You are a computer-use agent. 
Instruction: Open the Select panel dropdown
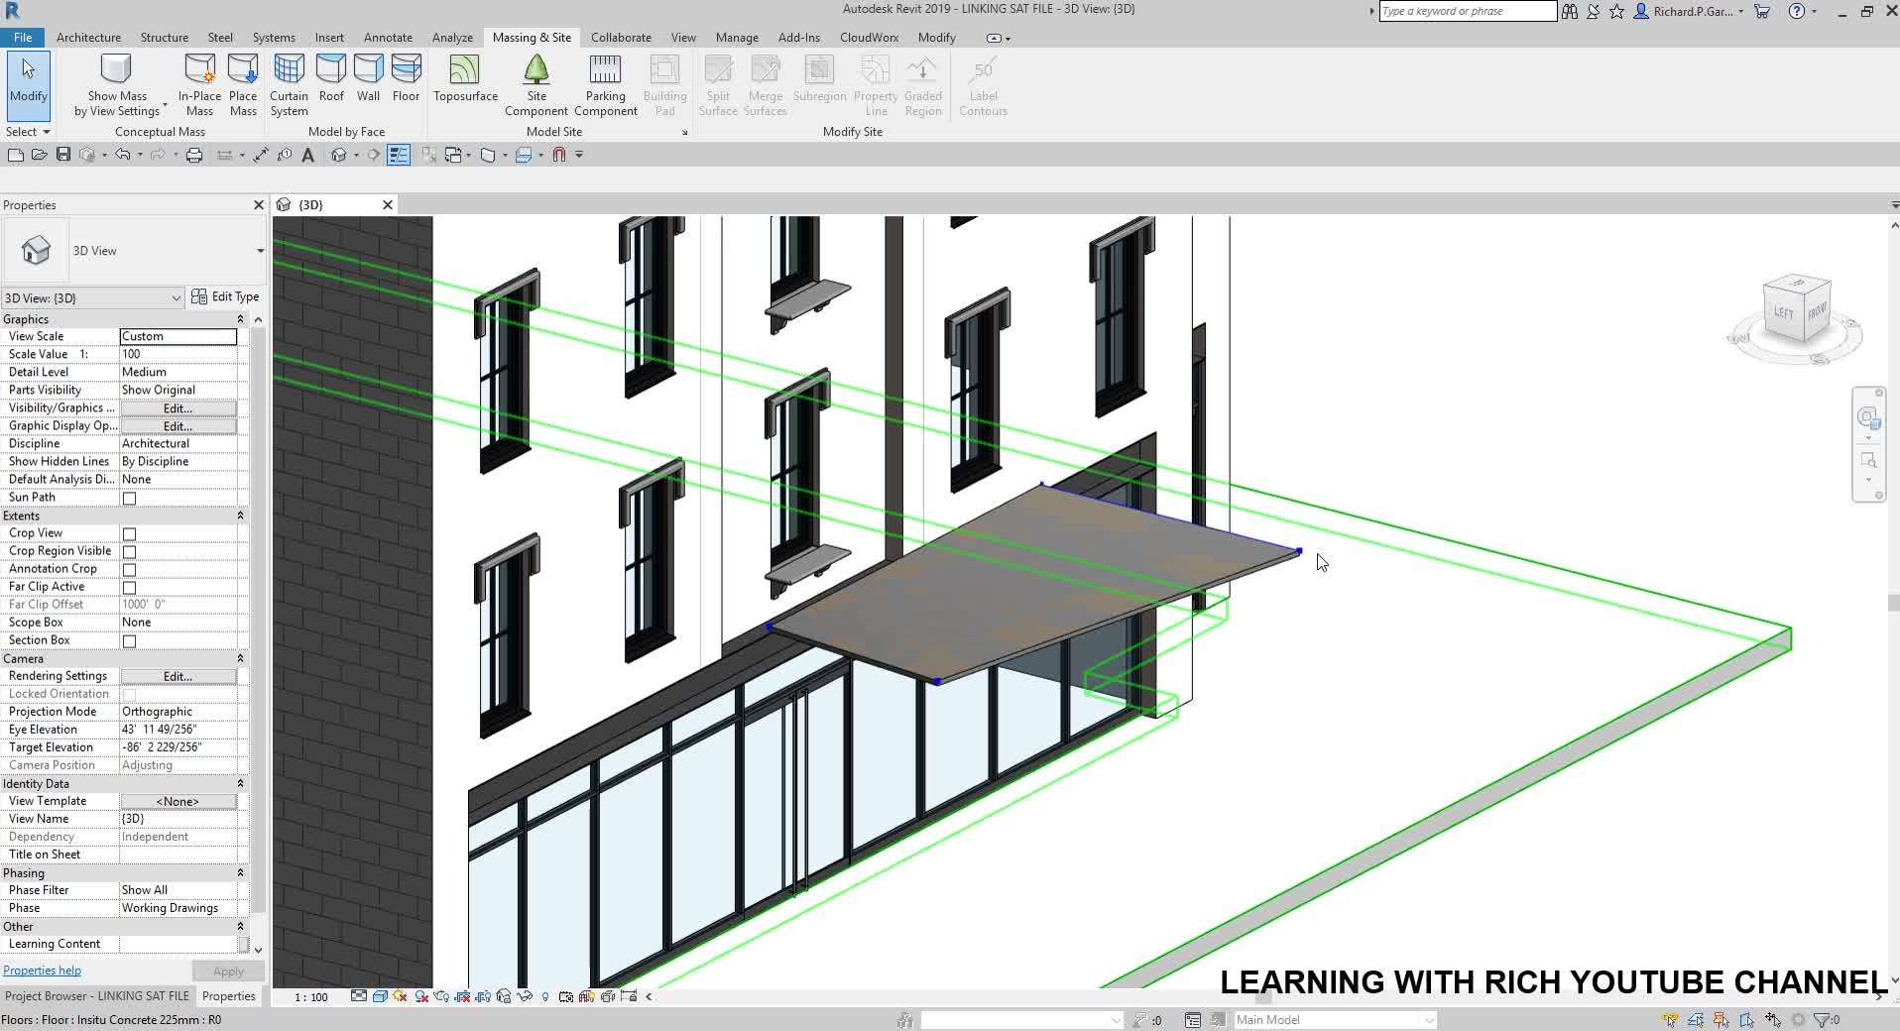[x=28, y=132]
